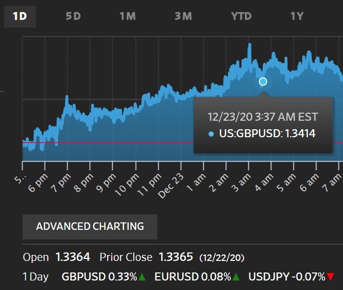
Task: Select the 3M chart range
Action: (183, 16)
